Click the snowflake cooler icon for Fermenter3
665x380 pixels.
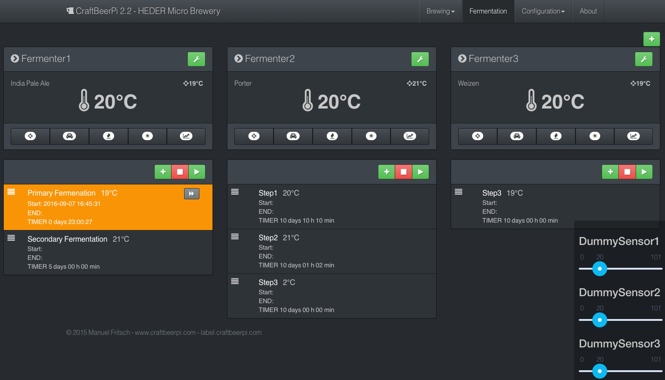pyautogui.click(x=595, y=136)
